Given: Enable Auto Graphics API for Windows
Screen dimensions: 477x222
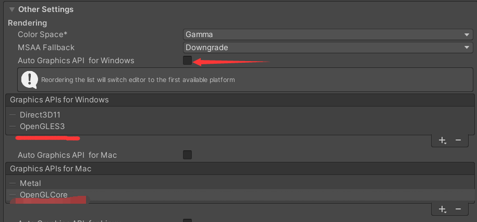Looking at the screenshot, I should (x=187, y=61).
